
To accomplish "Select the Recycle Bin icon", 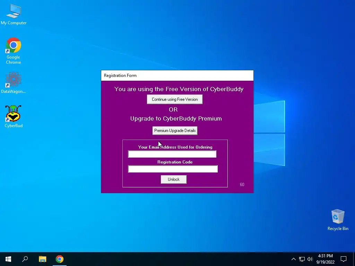I will click(338, 220).
